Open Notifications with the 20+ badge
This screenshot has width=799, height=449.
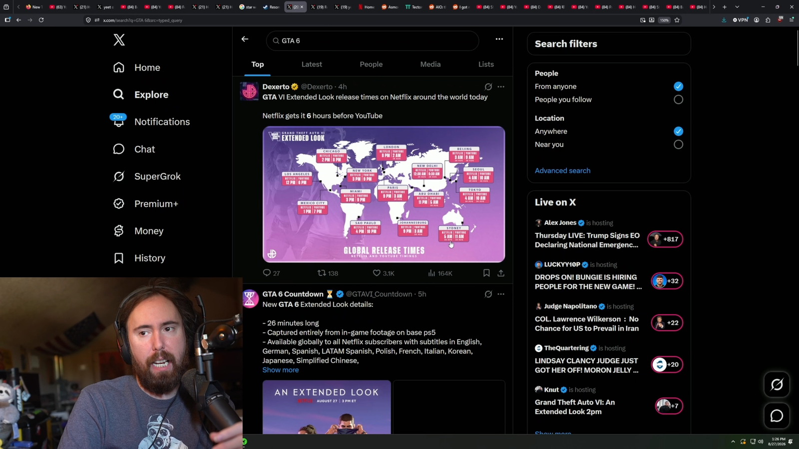coord(151,122)
